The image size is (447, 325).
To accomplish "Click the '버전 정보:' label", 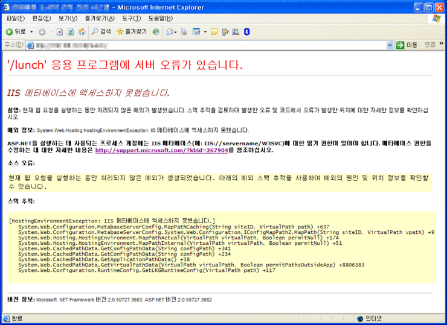I will coord(21,300).
